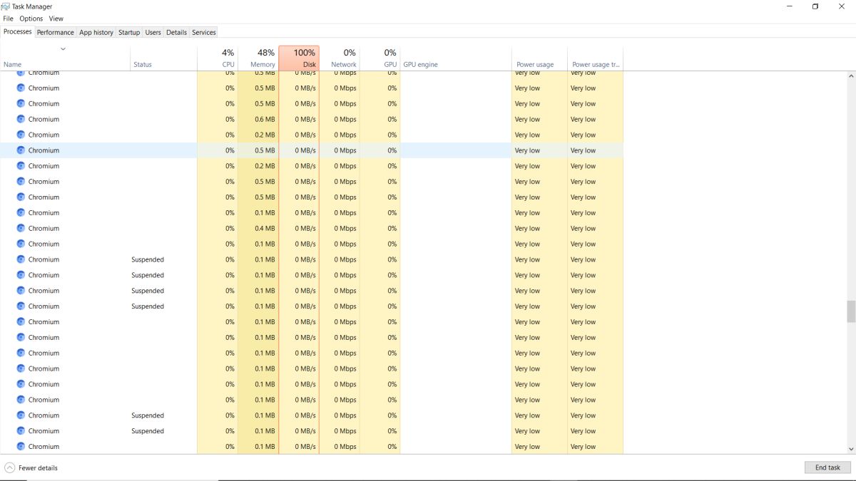Open the Startup tab
Screen dimensions: 856x481
click(x=129, y=32)
